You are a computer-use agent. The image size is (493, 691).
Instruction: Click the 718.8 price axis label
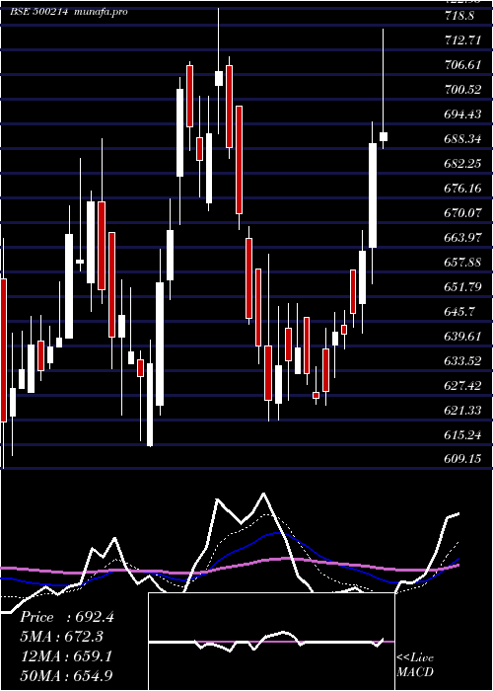click(458, 16)
